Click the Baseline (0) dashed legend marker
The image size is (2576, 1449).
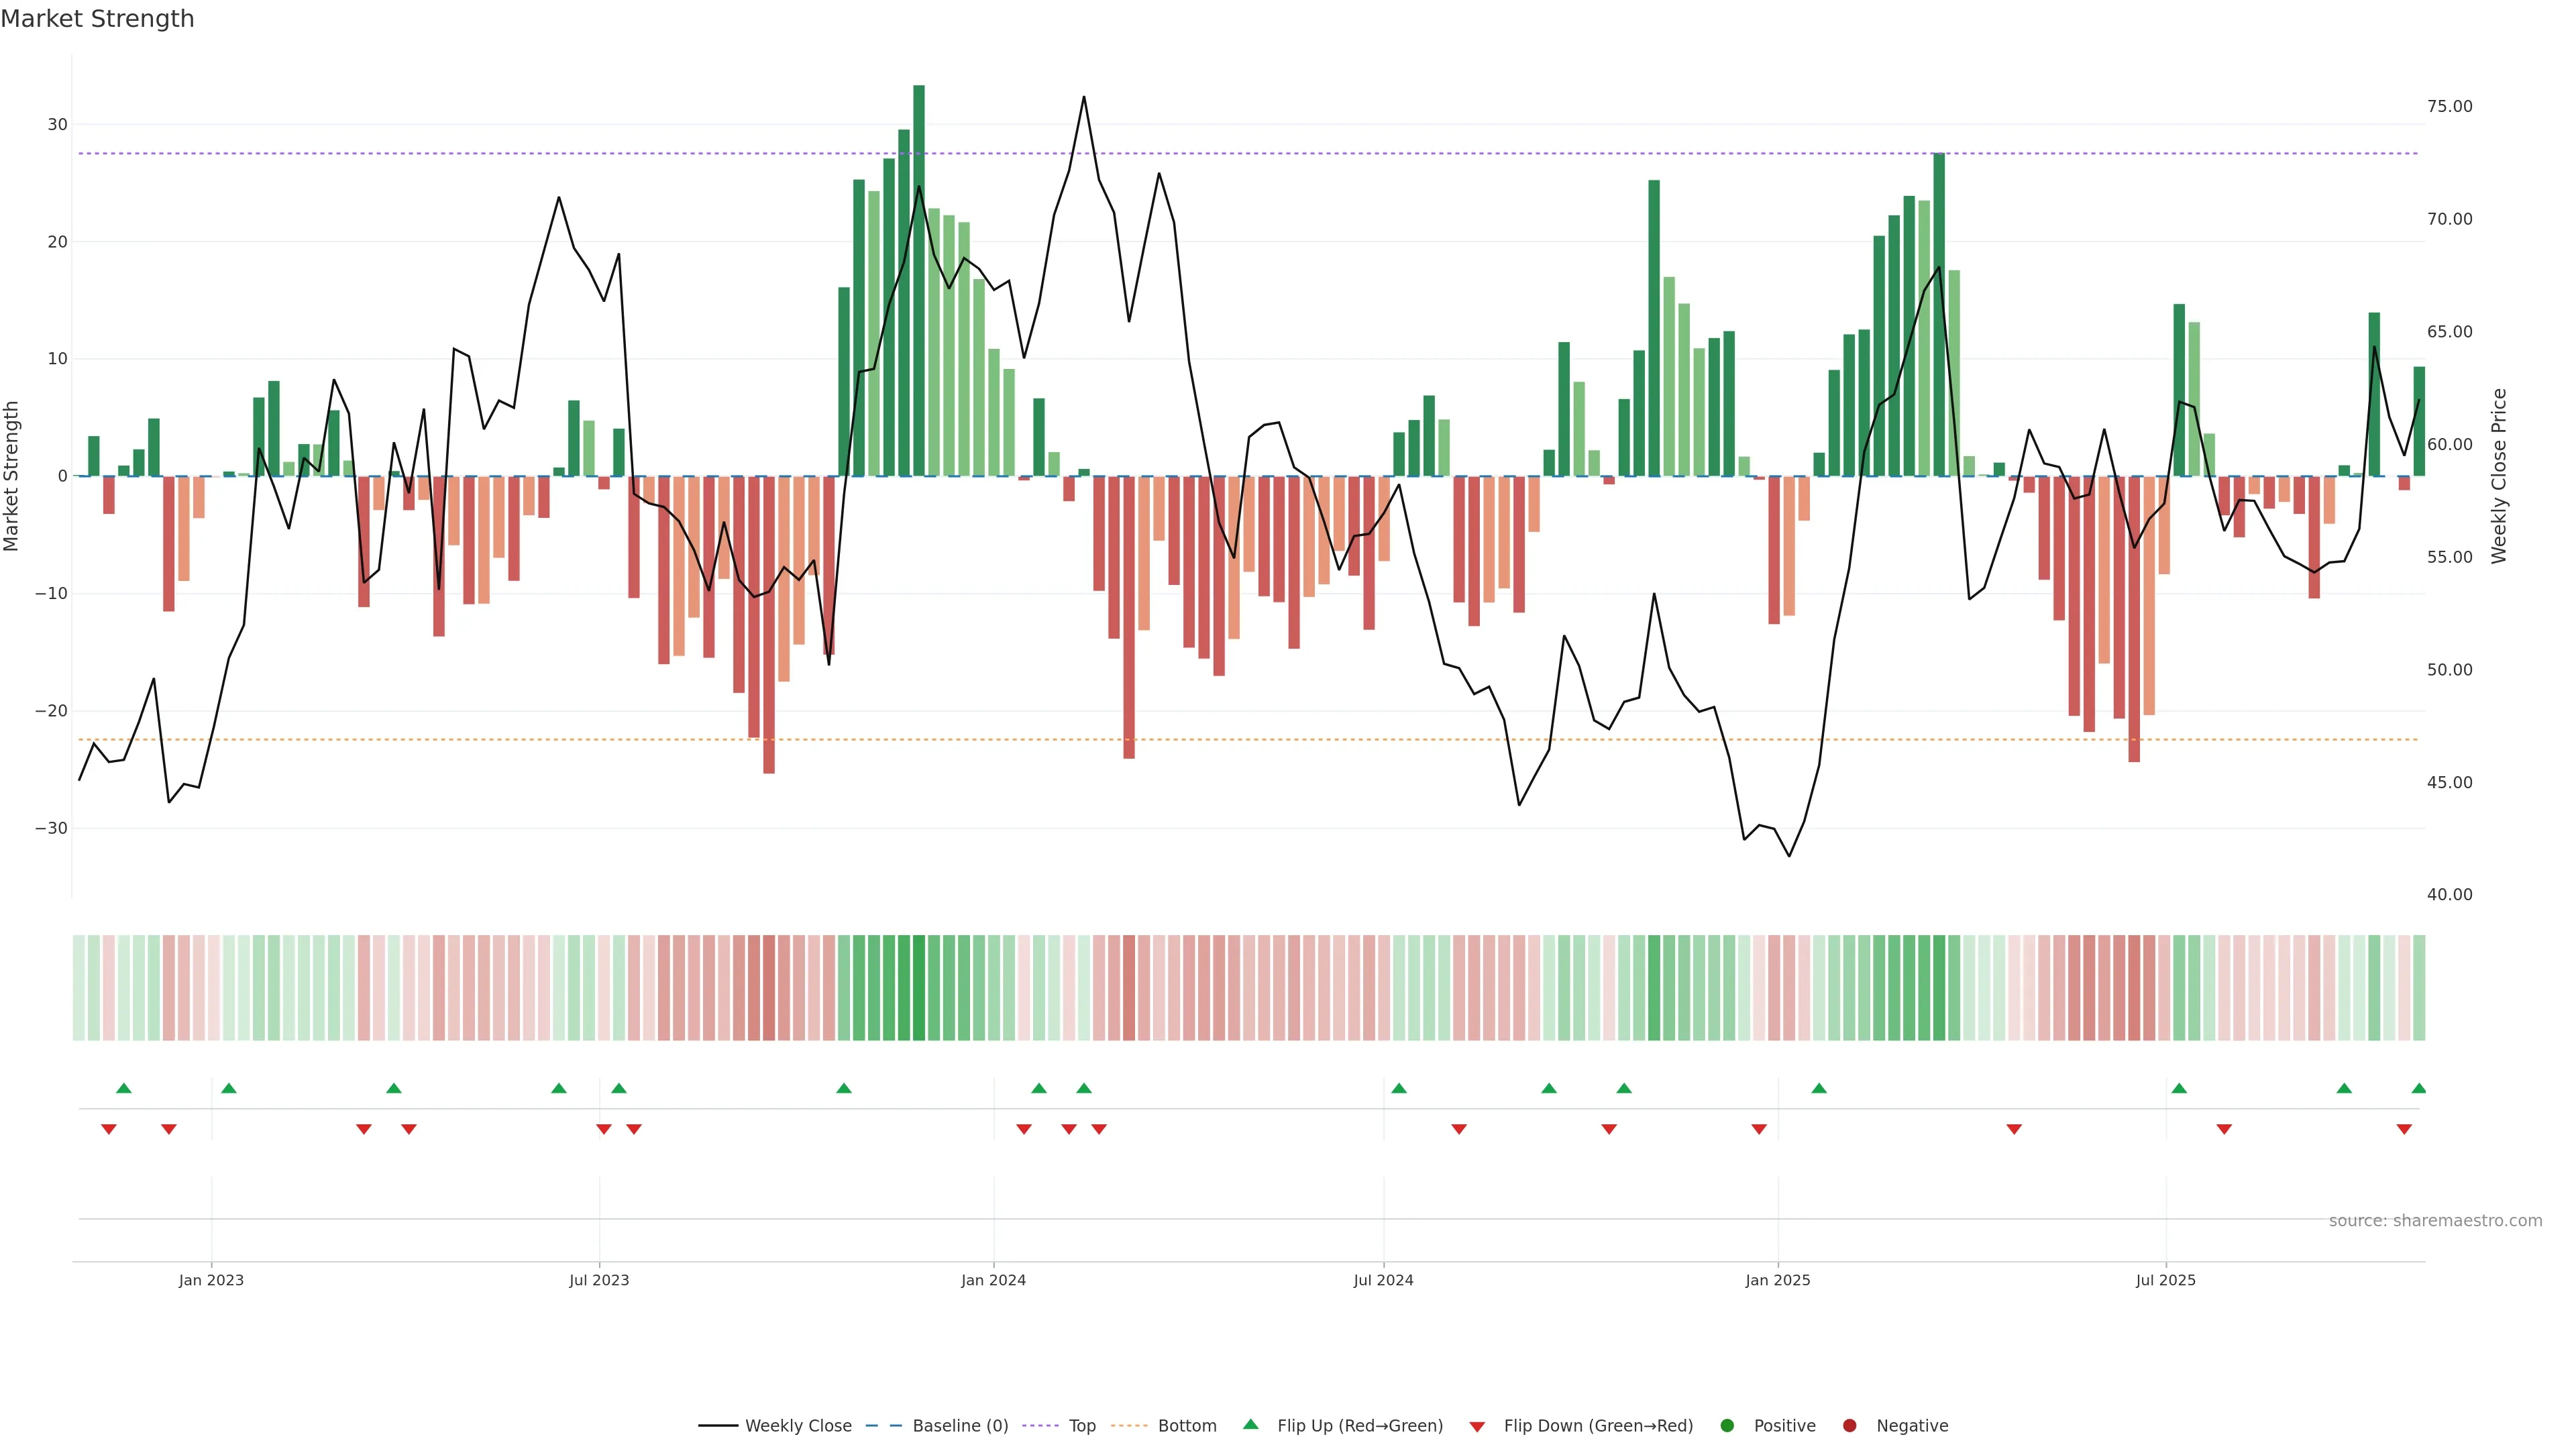[x=883, y=1425]
